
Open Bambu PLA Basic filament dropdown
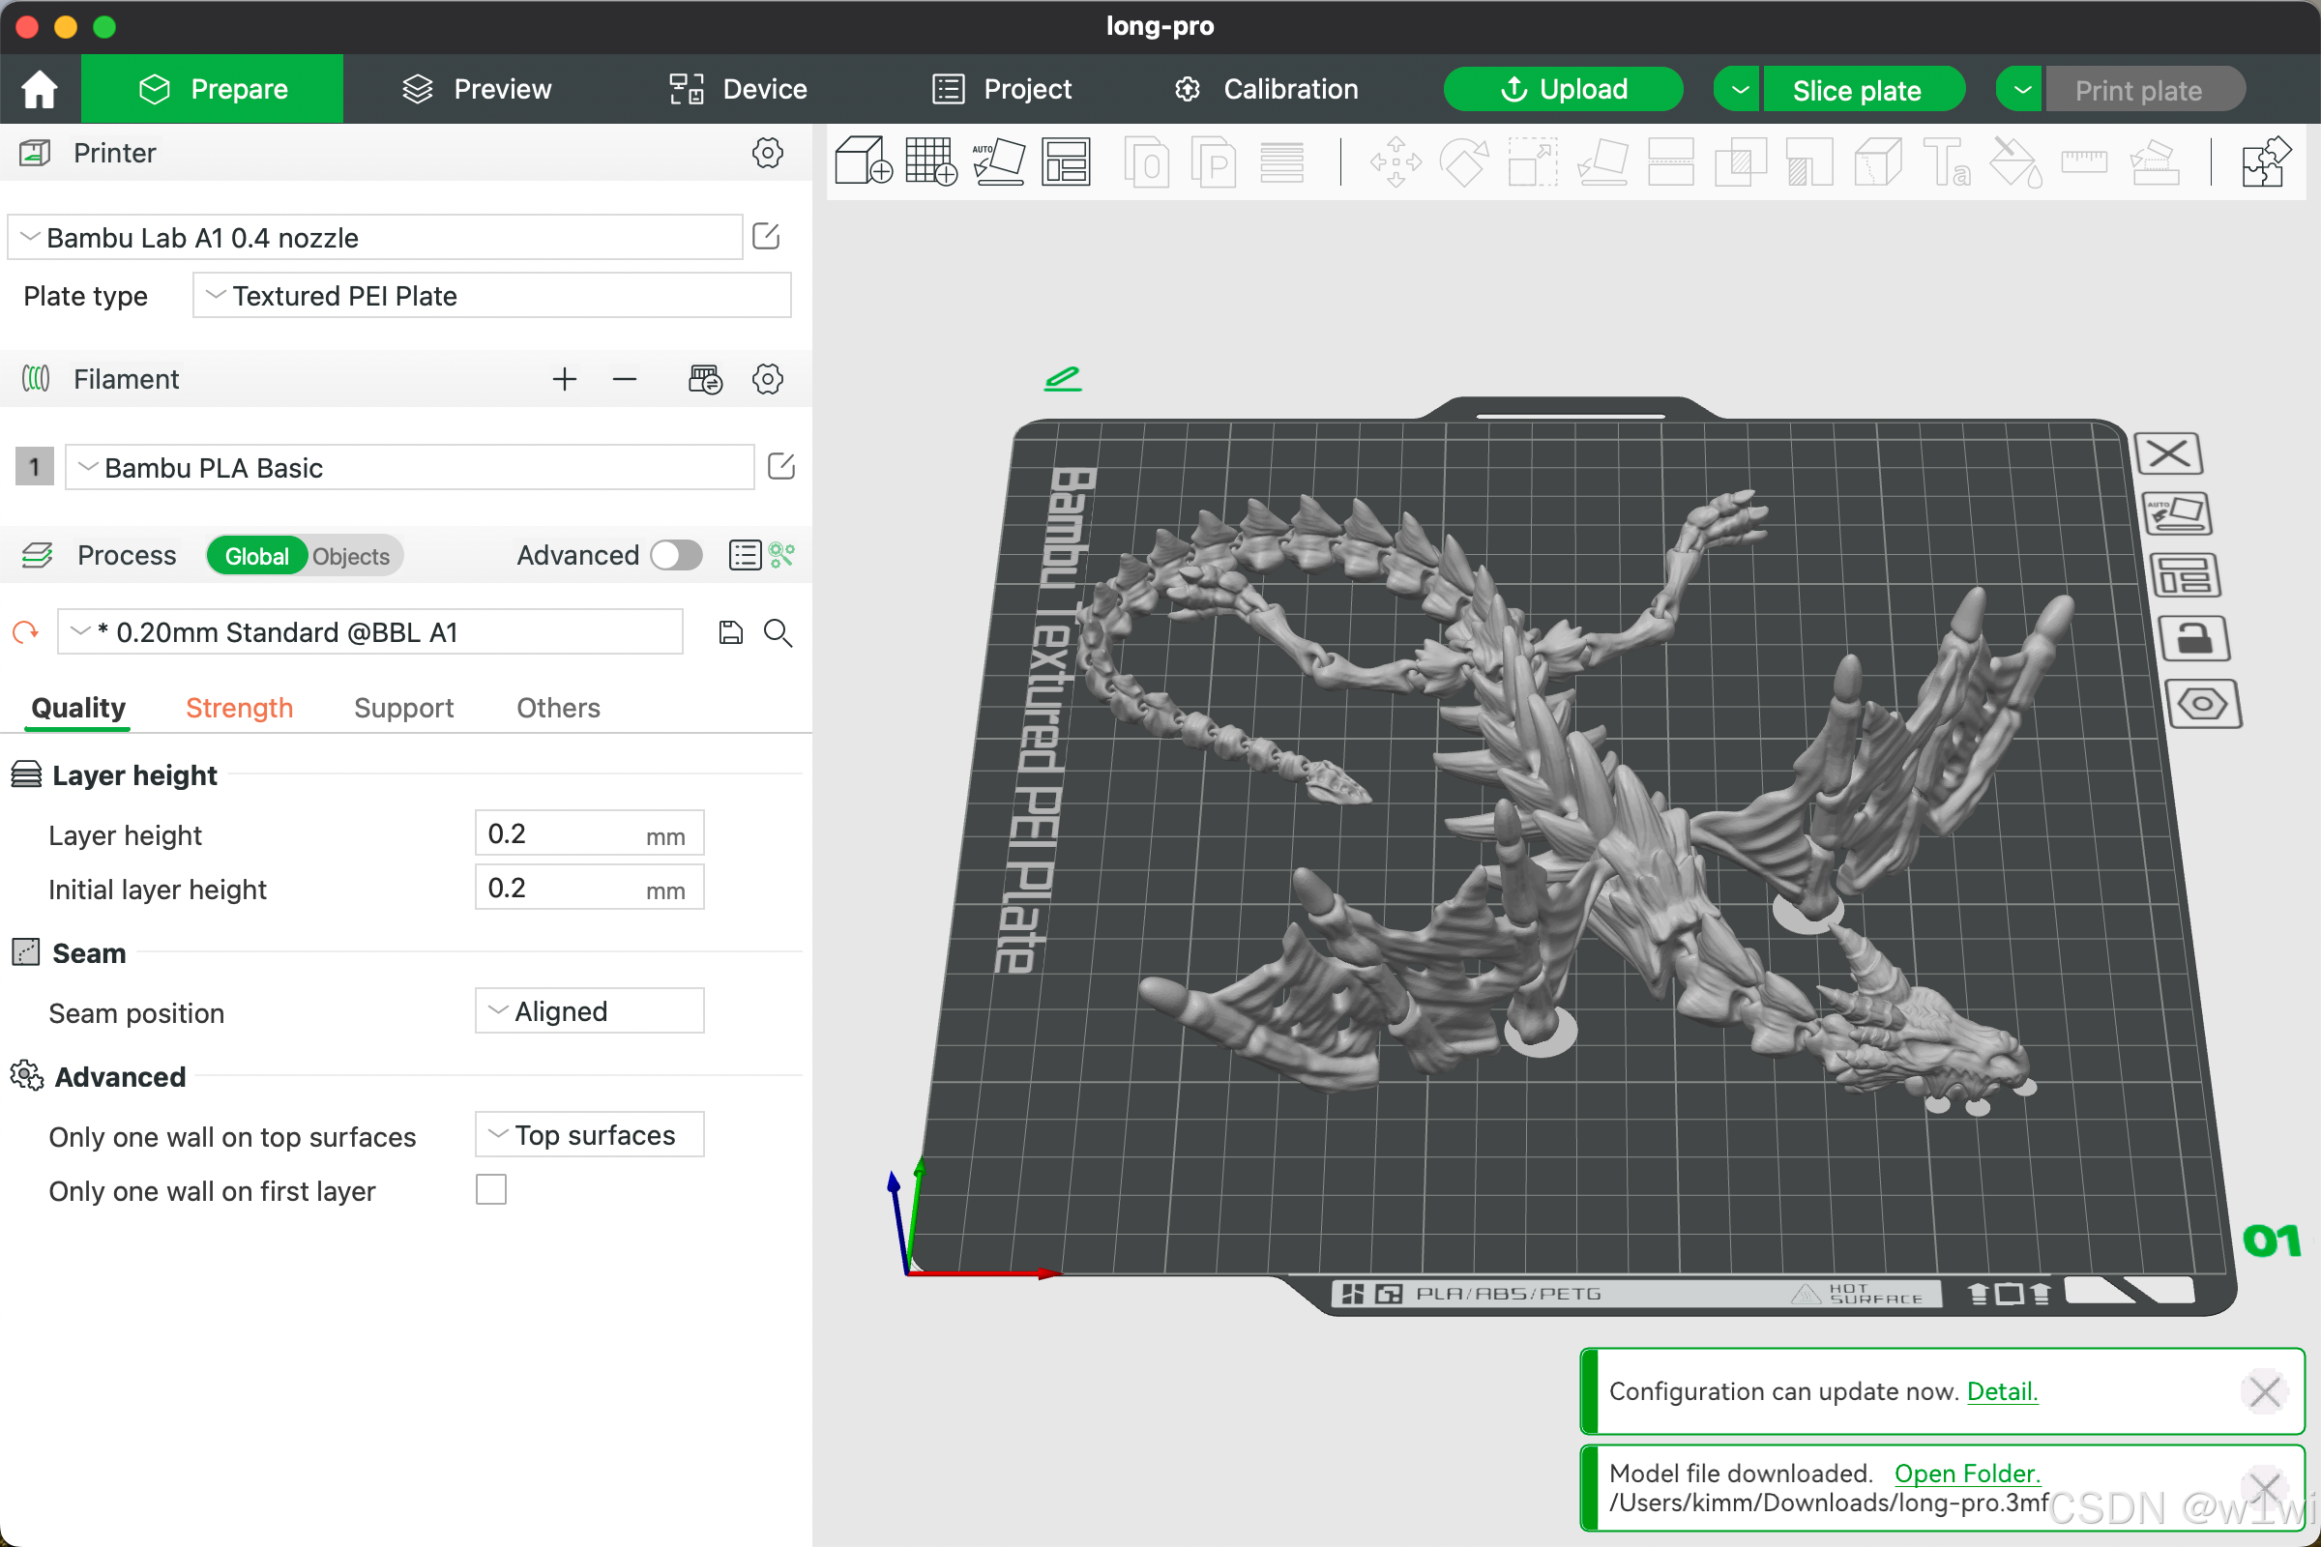click(x=409, y=468)
